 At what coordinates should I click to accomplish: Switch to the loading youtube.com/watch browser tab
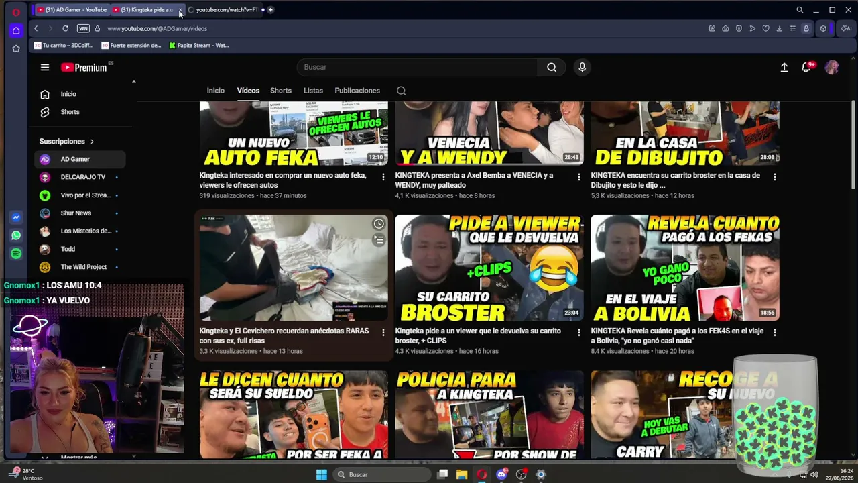pos(224,10)
